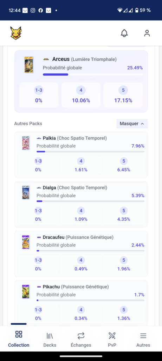Viewport: 162px width, 361px height.
Task: Open the Collection grid icon
Action: point(19,334)
